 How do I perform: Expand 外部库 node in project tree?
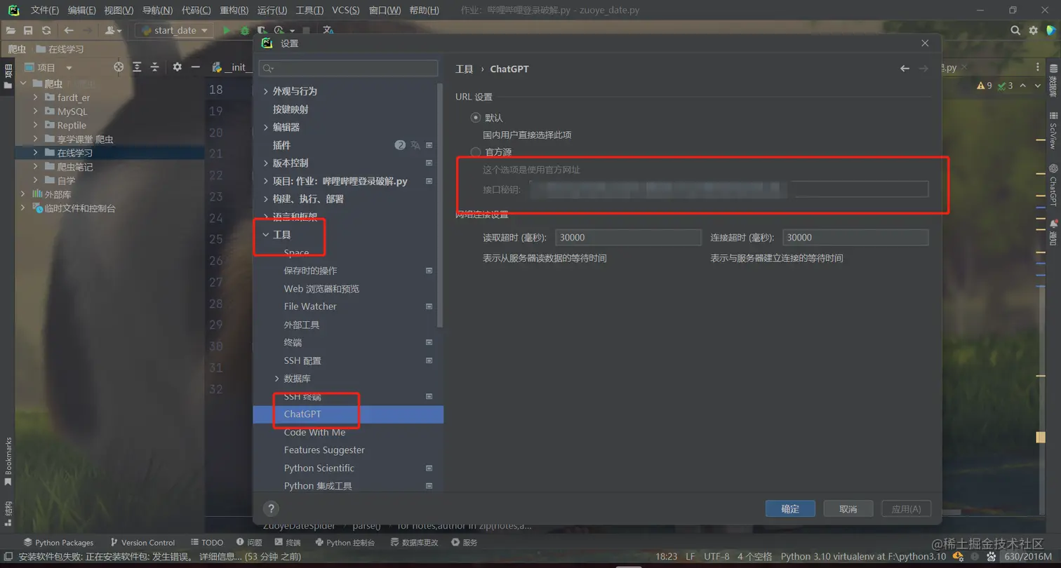click(x=23, y=194)
